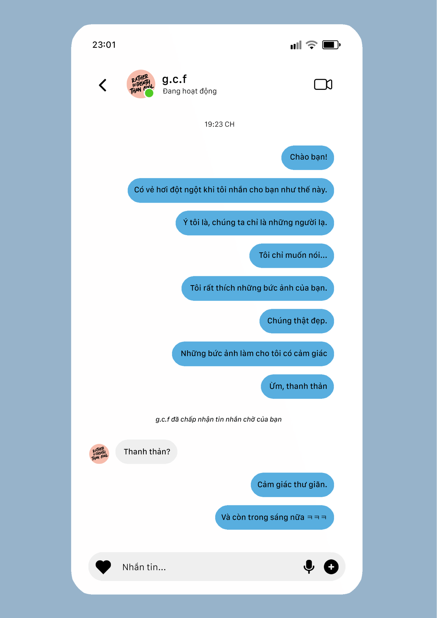Send a heart reaction from the message bar
This screenshot has width=437, height=618.
pos(103,567)
